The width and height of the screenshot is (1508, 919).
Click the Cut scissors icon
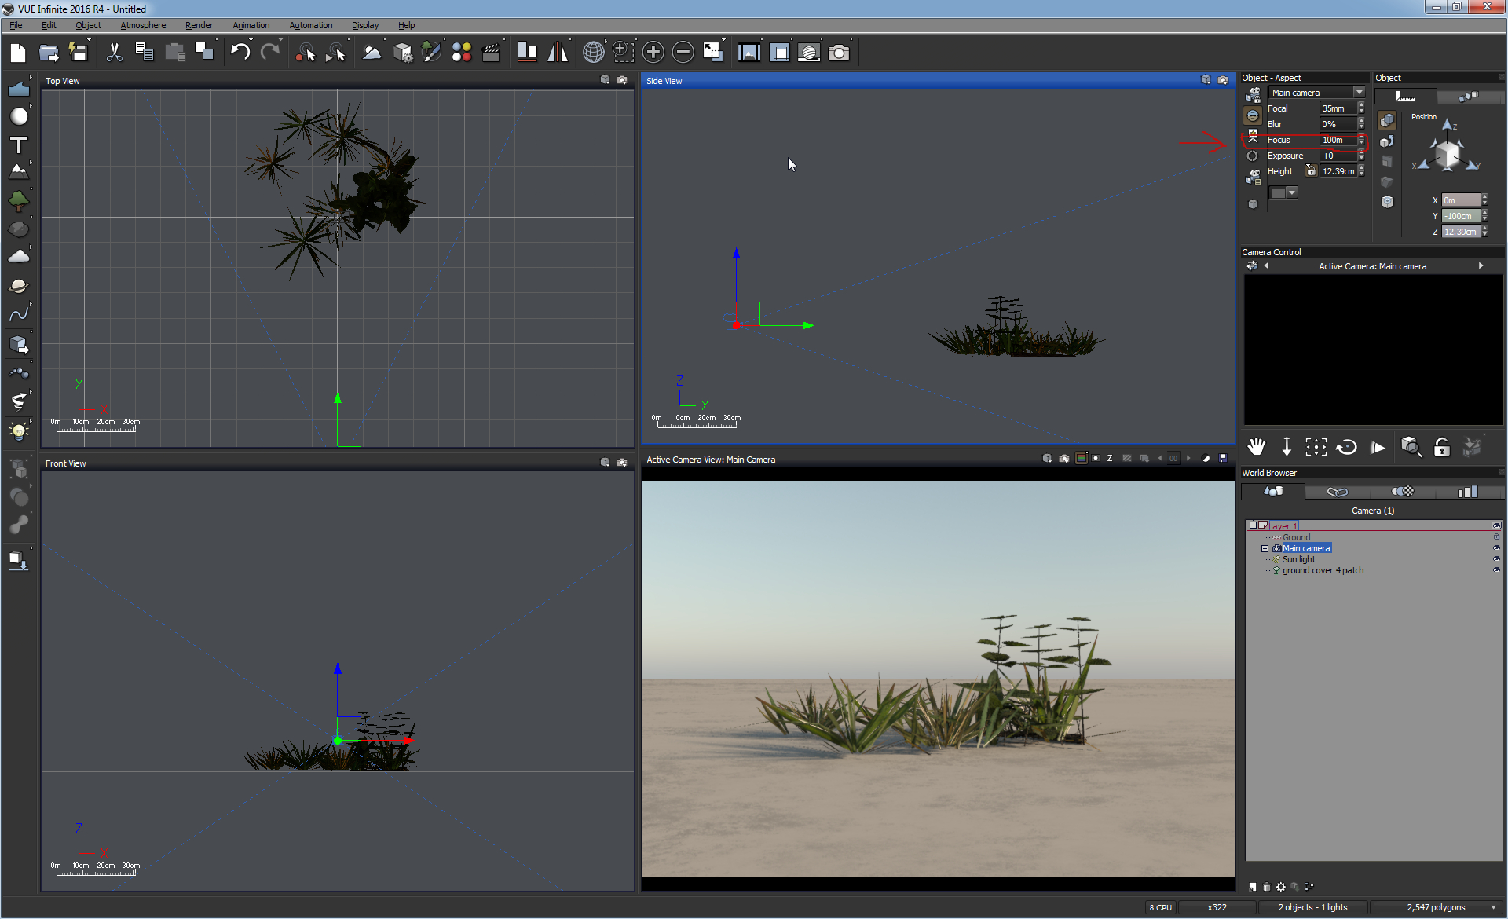115,53
